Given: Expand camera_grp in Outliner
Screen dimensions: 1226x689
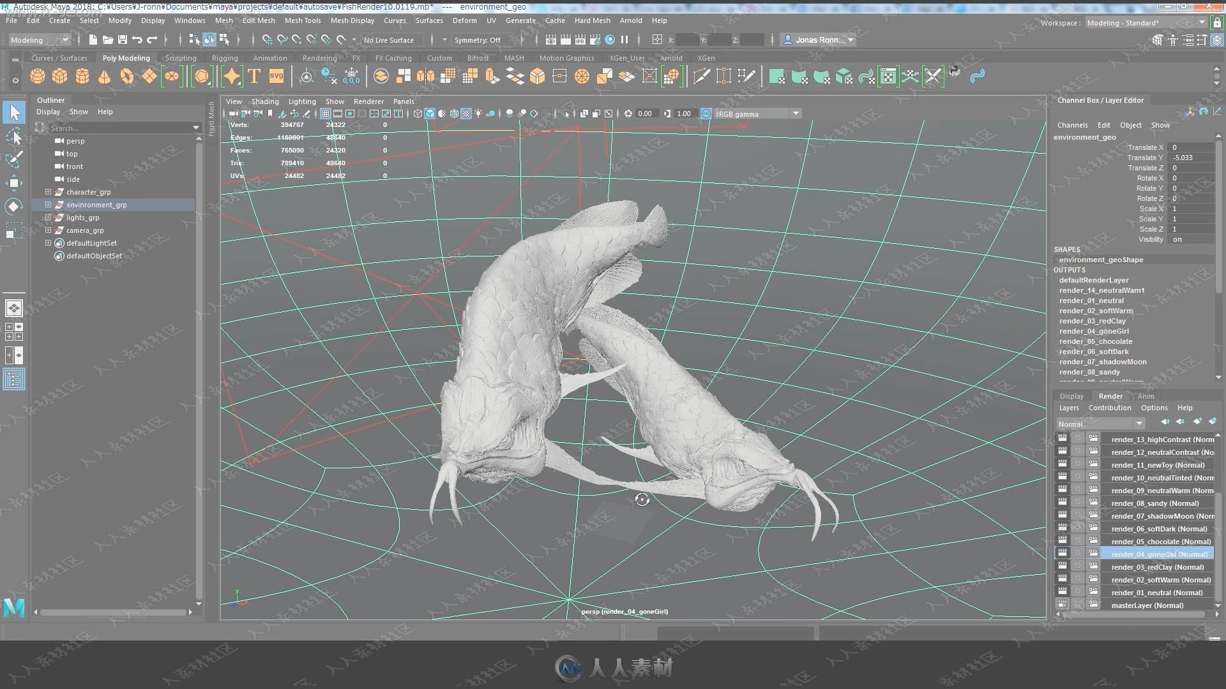Looking at the screenshot, I should coord(48,230).
